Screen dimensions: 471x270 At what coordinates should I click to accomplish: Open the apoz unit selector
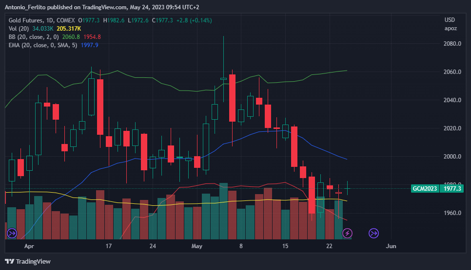pyautogui.click(x=451, y=28)
